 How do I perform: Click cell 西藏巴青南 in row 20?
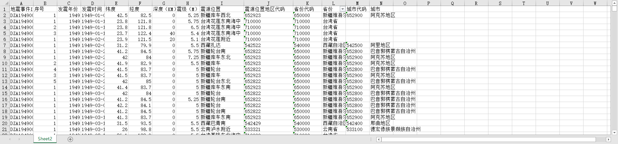point(222,123)
